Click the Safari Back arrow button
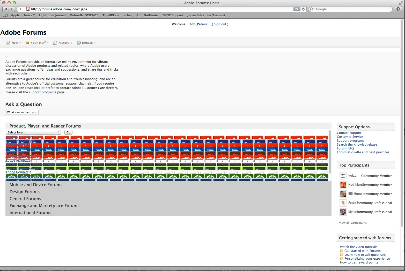The height and width of the screenshot is (271, 405). pos(6,9)
